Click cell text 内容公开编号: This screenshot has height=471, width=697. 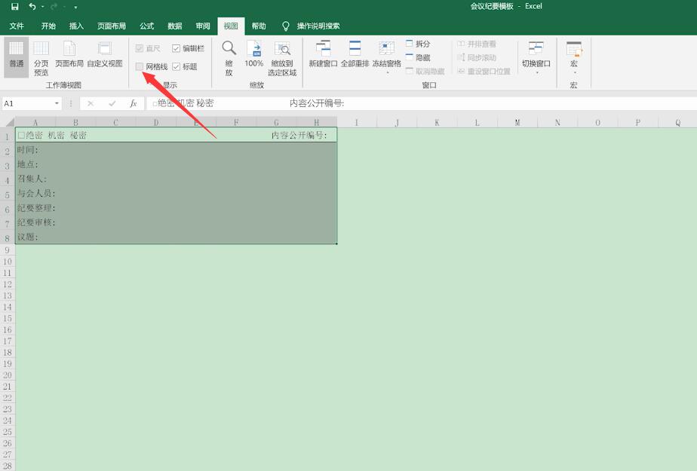(x=299, y=135)
